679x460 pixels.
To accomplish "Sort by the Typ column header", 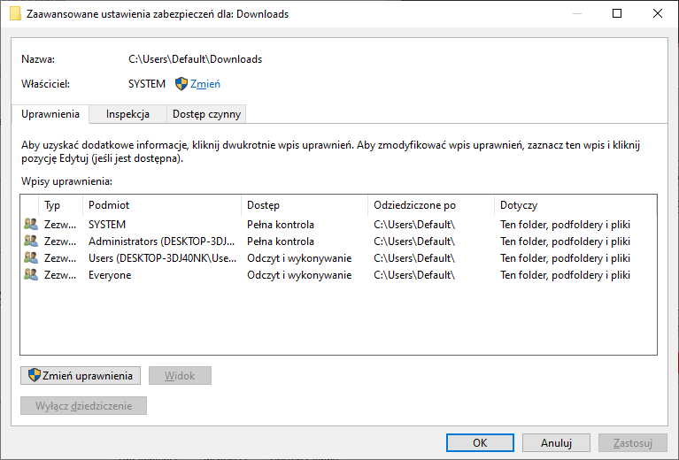I will coord(60,205).
